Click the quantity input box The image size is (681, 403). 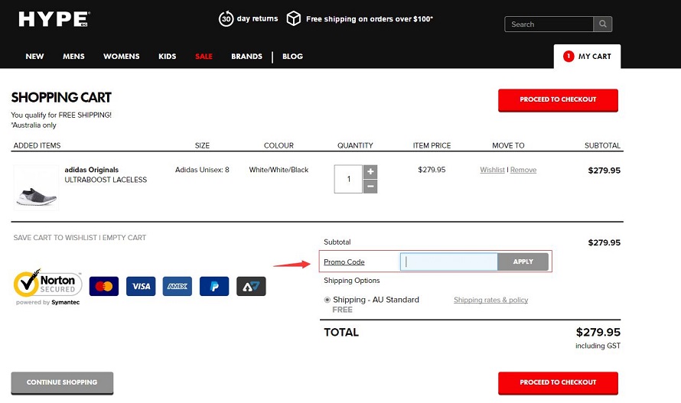348,179
